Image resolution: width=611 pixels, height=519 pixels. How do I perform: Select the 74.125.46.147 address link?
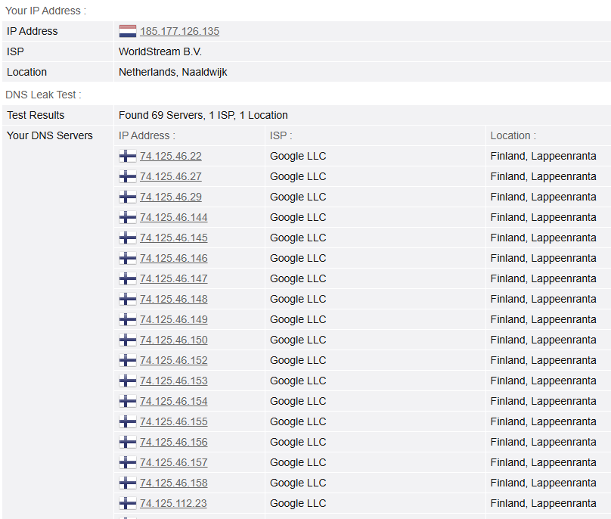point(174,278)
